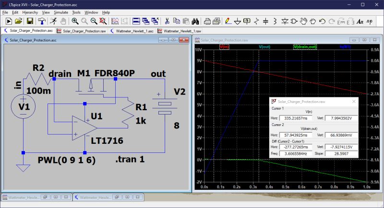Screen dimensions: 384x208
Task: Click the Close All Windows icon
Action: (x=155, y=21)
